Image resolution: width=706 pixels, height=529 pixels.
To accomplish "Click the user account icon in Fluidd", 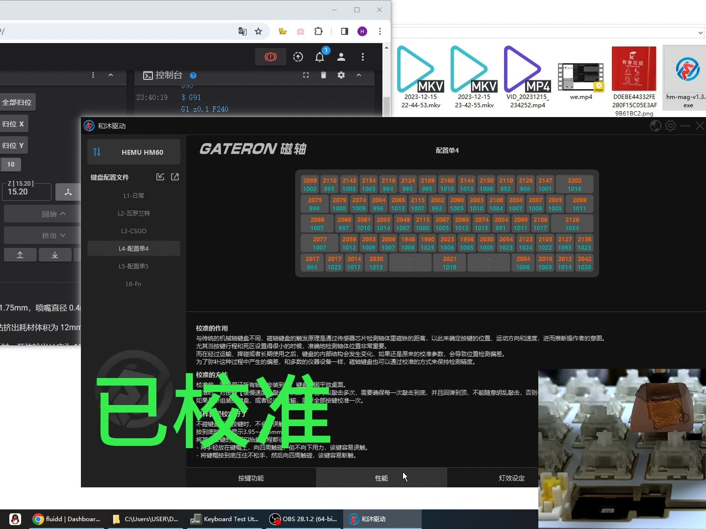I will click(341, 57).
